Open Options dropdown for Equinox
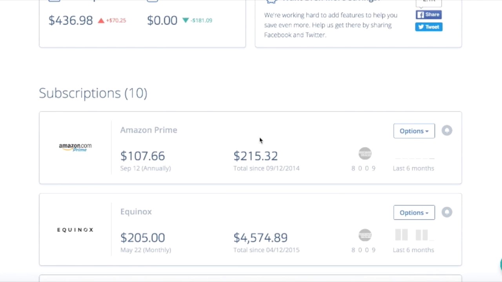Image resolution: width=502 pixels, height=282 pixels. [414, 212]
